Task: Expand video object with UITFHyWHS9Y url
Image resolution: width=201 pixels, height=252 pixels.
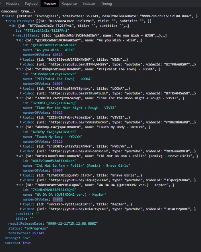Action: (21, 64)
